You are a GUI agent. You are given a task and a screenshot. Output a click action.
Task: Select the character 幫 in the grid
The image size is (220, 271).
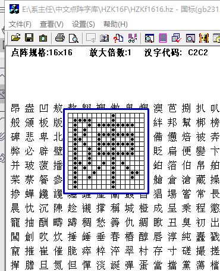click(187, 122)
